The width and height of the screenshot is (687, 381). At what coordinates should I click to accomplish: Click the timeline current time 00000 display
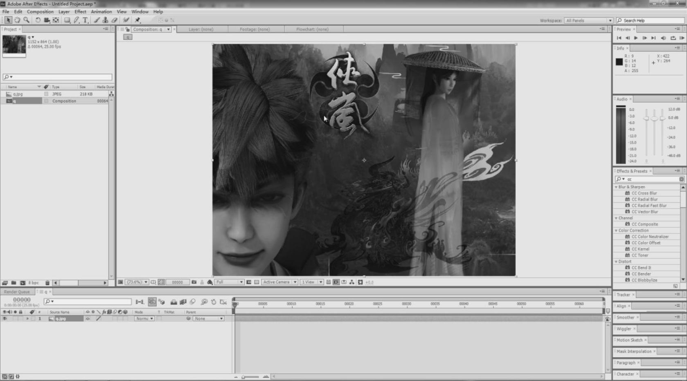[x=22, y=300]
